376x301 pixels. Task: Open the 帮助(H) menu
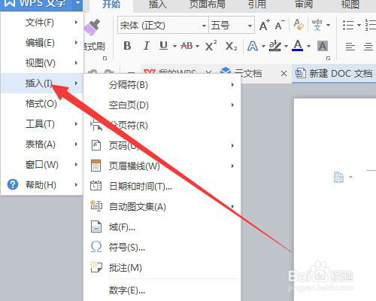point(42,185)
